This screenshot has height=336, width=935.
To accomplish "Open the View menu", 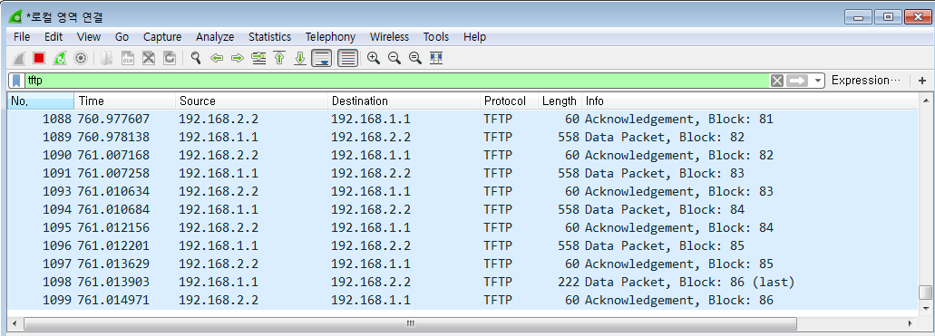I will (89, 37).
